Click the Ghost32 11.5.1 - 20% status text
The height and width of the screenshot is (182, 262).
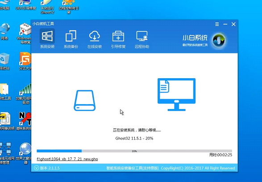click(x=134, y=138)
